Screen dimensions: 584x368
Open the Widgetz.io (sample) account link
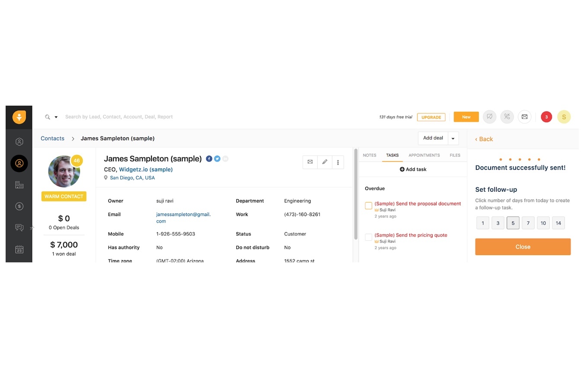pos(146,169)
